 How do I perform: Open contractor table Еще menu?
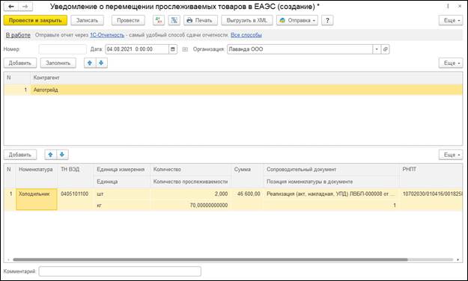coord(451,63)
